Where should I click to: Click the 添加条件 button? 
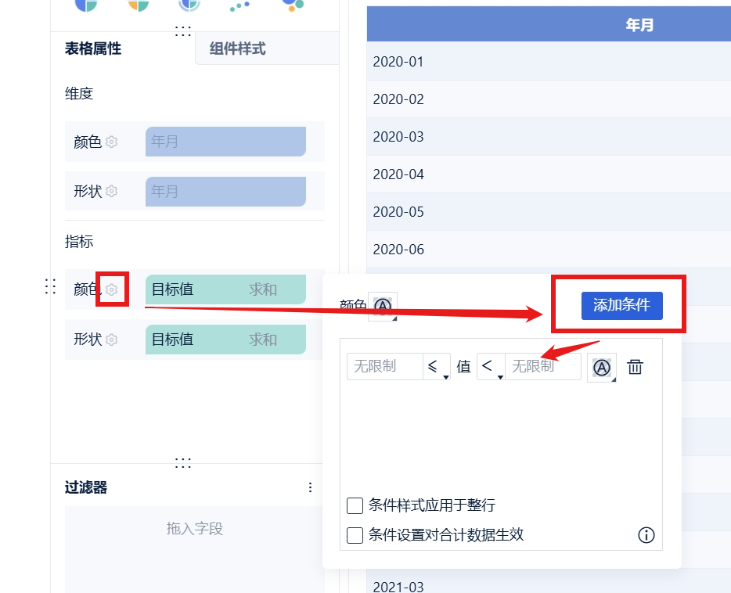coord(622,306)
